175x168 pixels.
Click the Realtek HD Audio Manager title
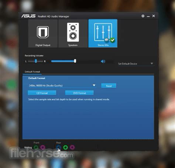(x=54, y=16)
